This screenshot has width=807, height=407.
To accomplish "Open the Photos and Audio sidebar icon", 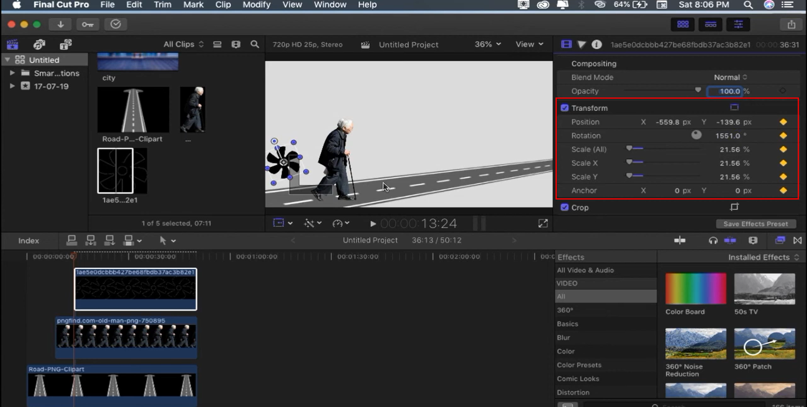I will 39,45.
